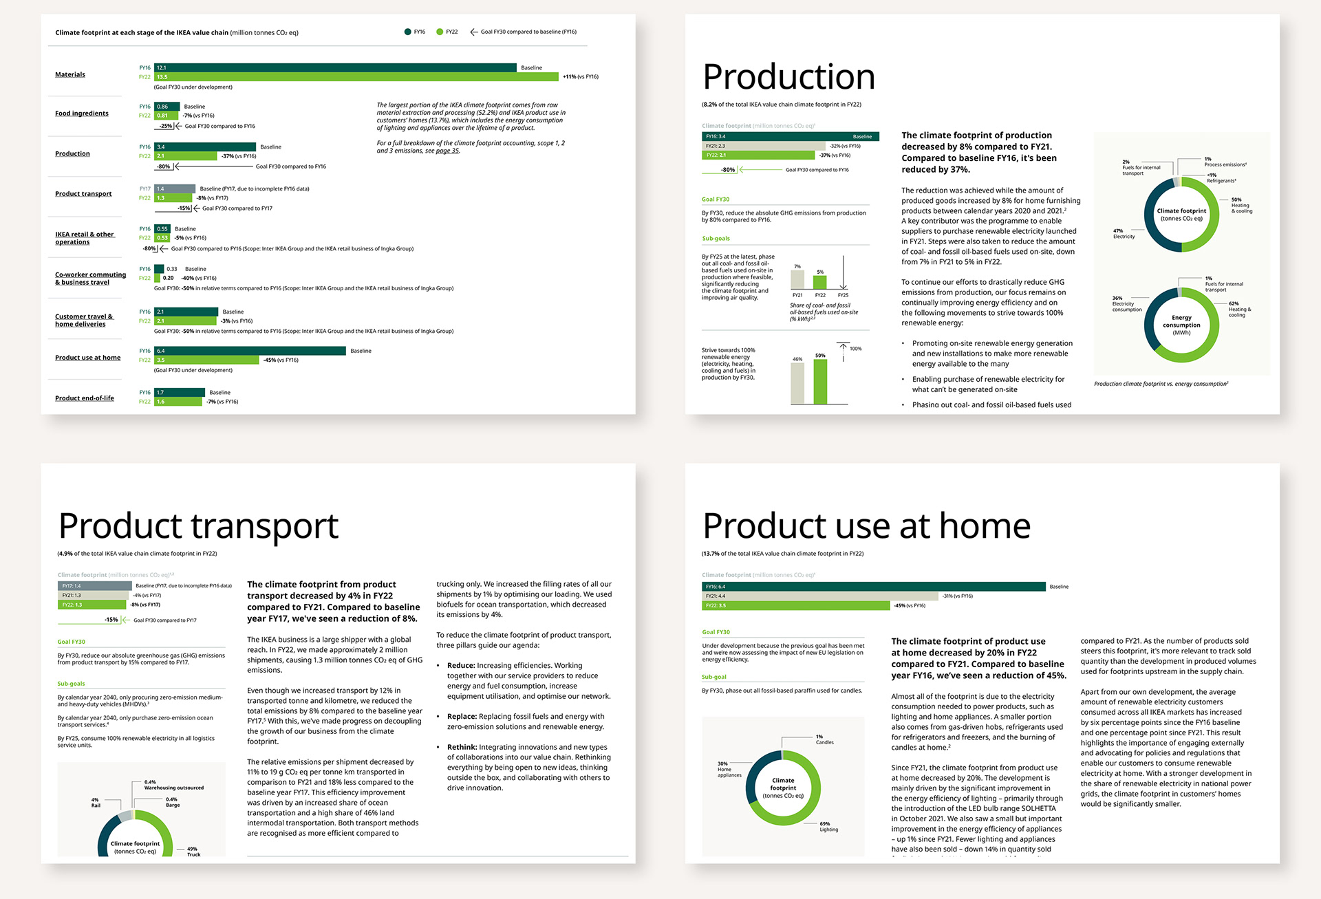Screen dimensions: 1321x899
Task: Click 'IKEA retail & other operations' link
Action: click(85, 238)
